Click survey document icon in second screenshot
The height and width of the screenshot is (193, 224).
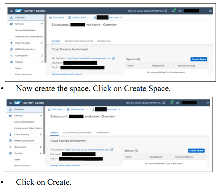pos(164,103)
